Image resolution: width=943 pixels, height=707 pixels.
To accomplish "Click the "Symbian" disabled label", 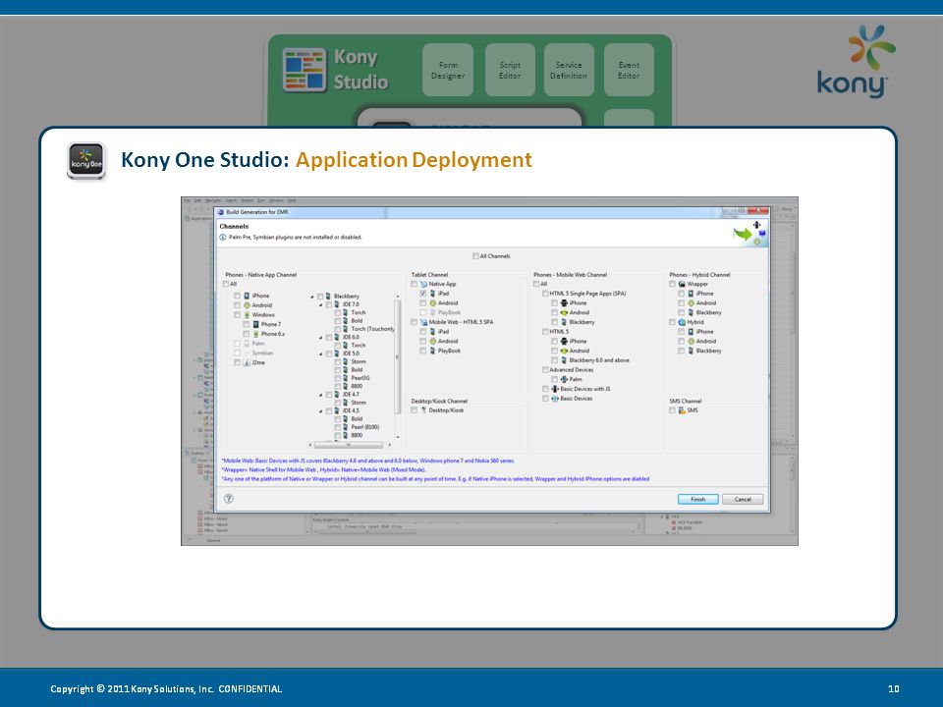I will click(x=262, y=353).
